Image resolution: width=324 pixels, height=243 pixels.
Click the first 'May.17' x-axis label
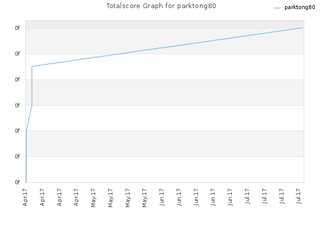(x=93, y=198)
